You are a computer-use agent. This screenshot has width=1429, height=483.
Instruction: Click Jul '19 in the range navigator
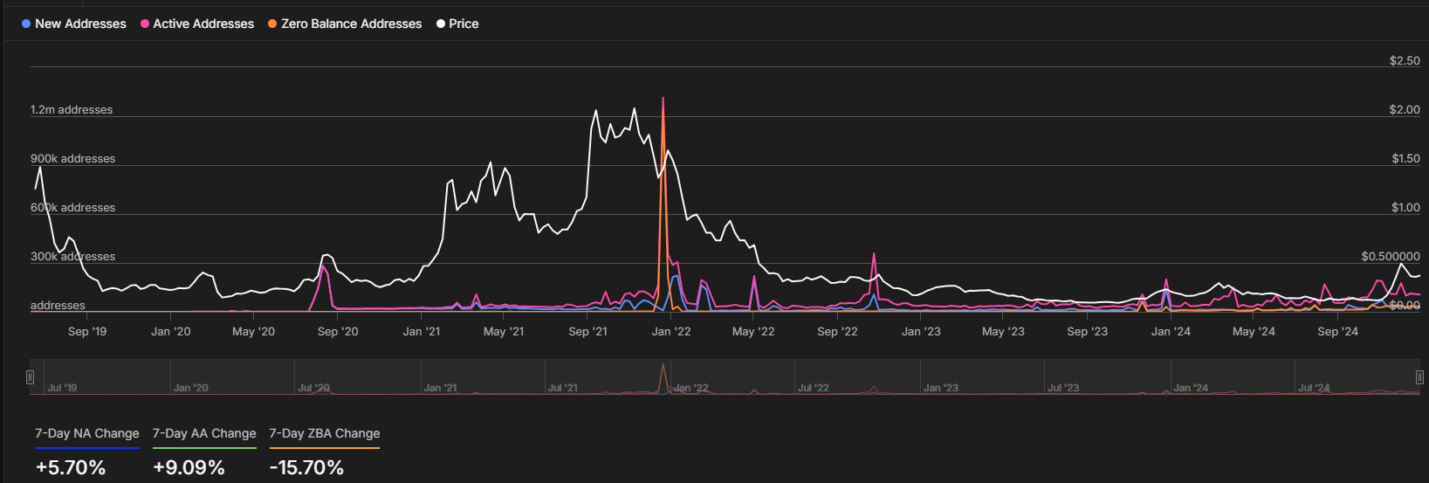pyautogui.click(x=62, y=388)
